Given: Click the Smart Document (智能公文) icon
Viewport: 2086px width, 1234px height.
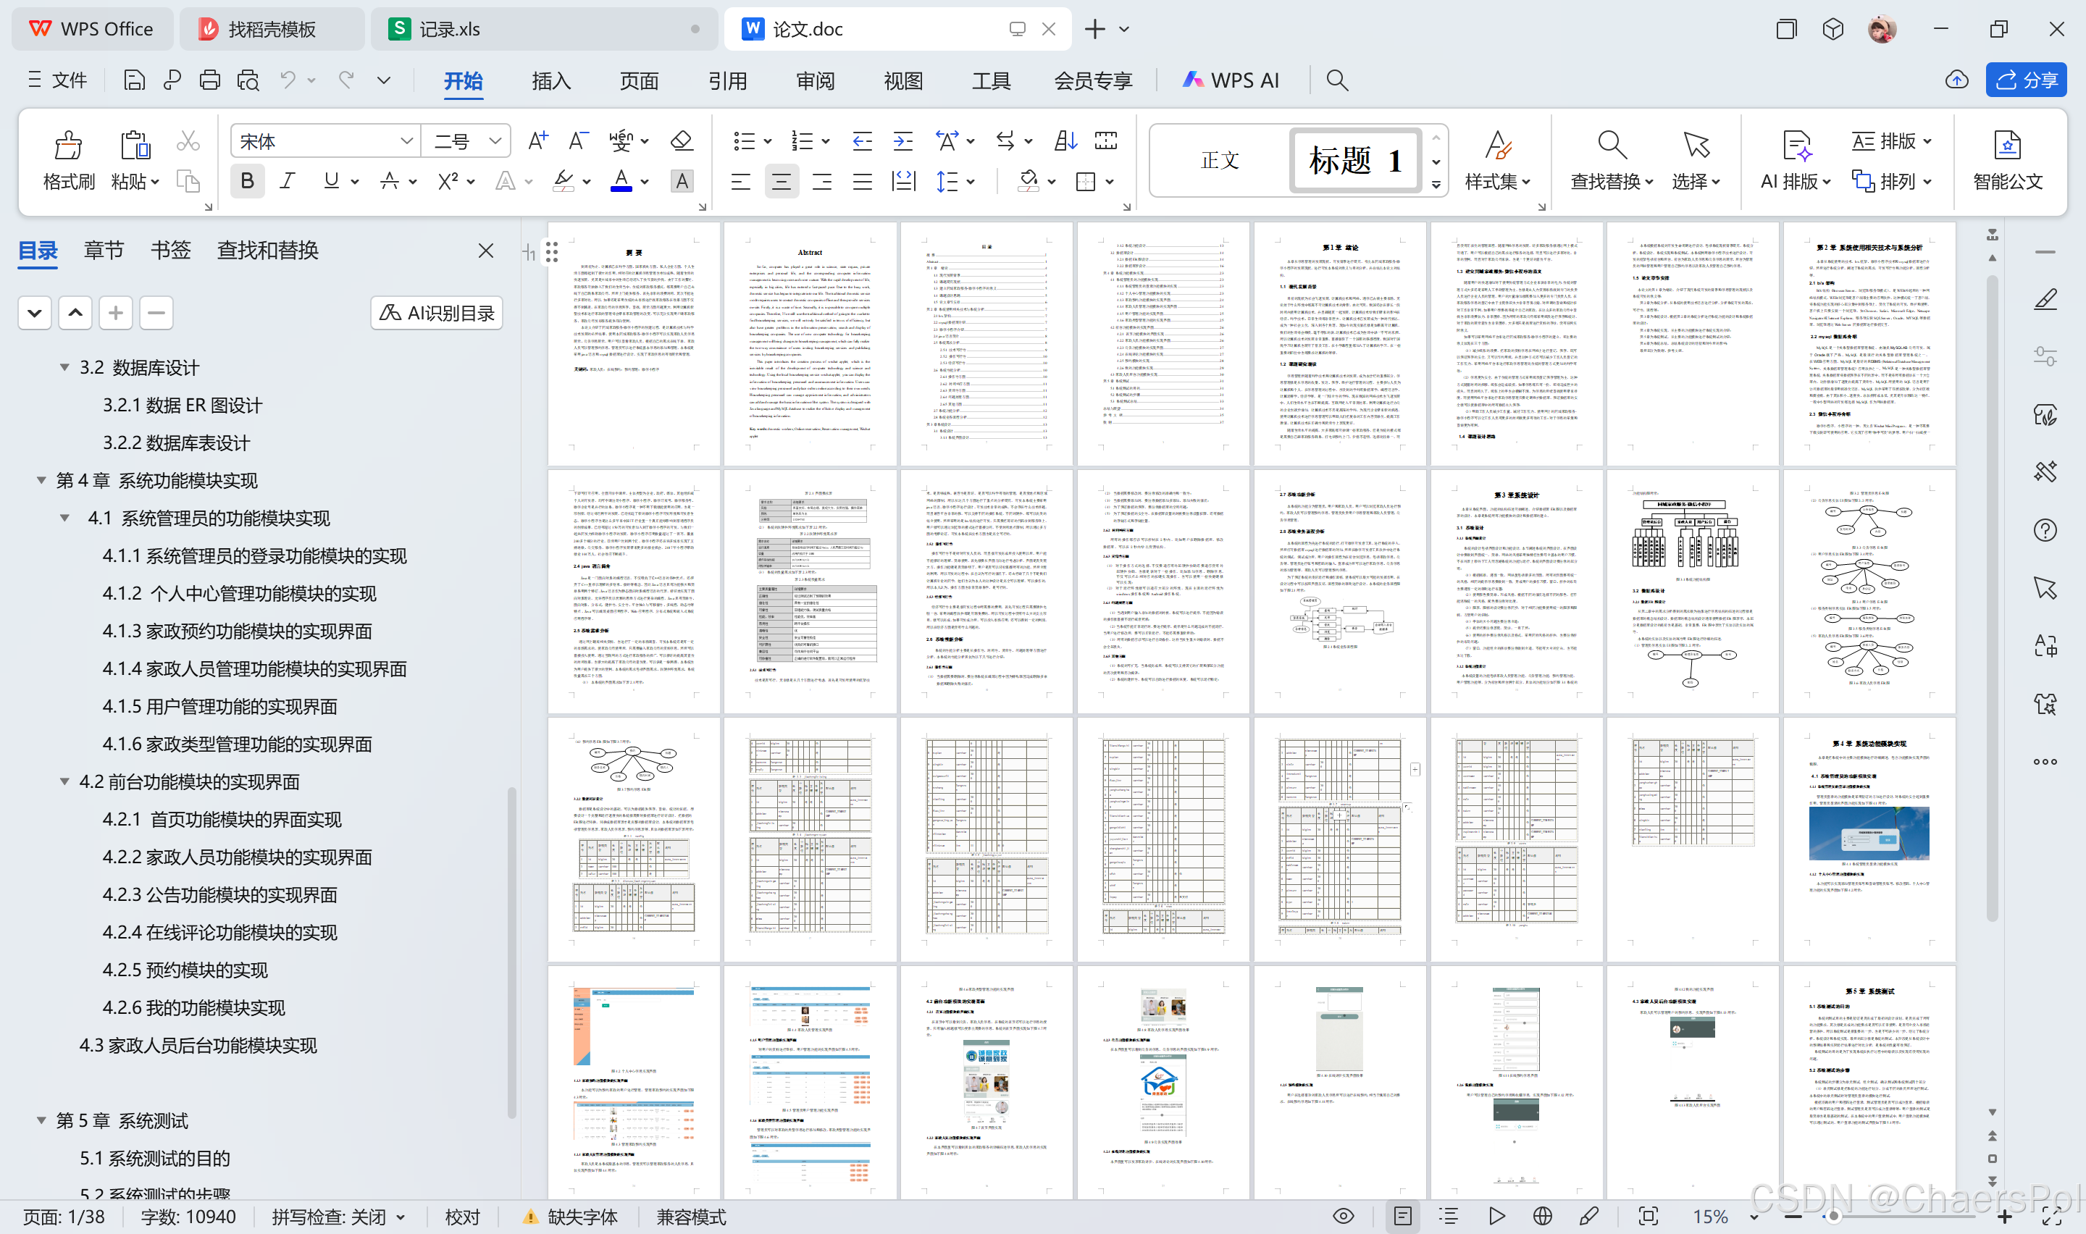Looking at the screenshot, I should pos(2007,146).
